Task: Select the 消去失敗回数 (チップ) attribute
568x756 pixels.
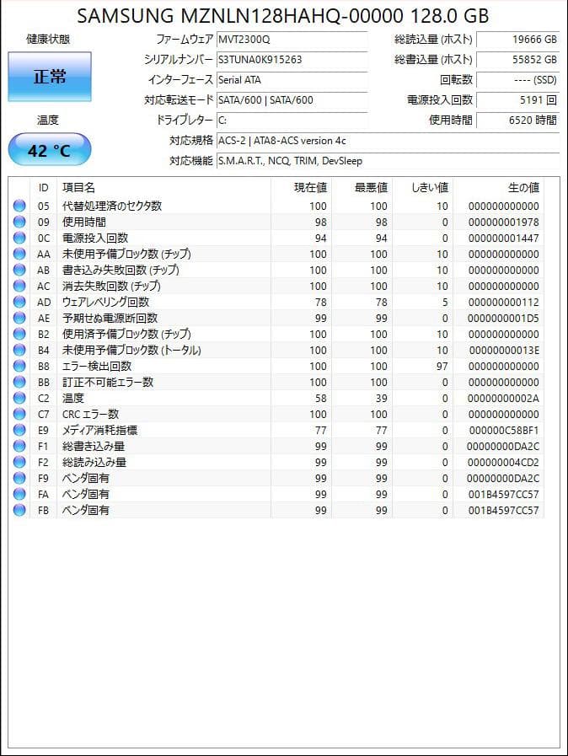Action: click(x=111, y=286)
